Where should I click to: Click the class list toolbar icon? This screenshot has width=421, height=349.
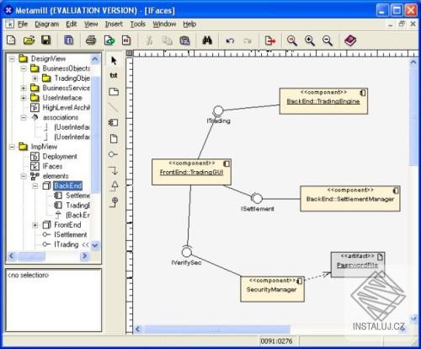tap(68, 40)
